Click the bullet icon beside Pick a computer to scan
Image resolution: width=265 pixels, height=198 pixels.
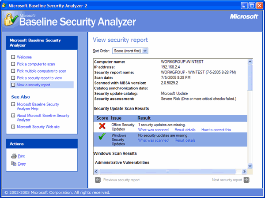coord(13,64)
